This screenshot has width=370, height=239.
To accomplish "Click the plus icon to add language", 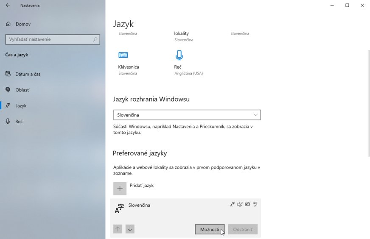I will point(120,189).
